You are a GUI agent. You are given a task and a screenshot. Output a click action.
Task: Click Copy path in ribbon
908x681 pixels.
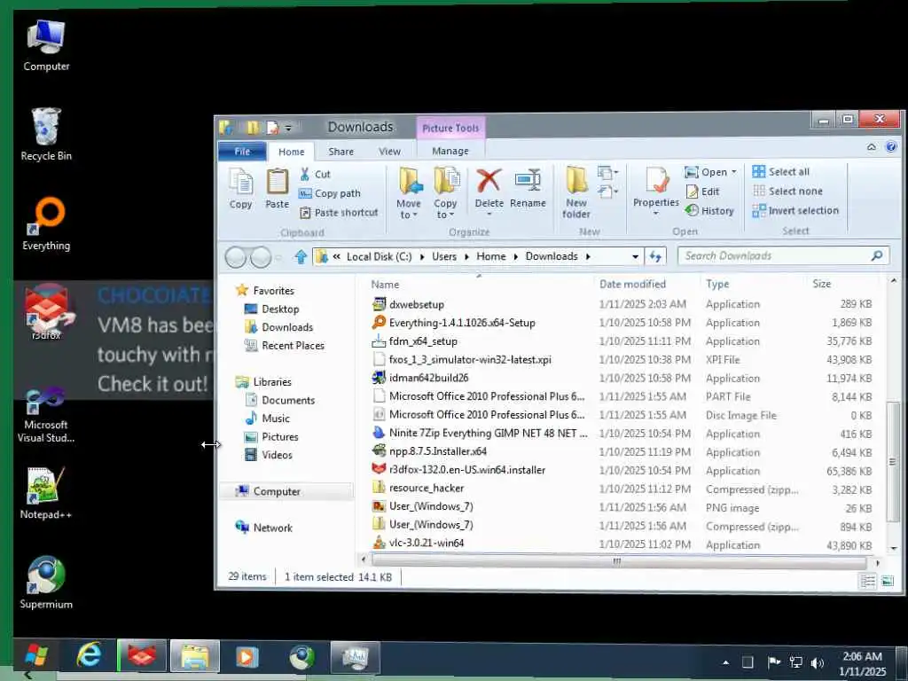pyautogui.click(x=330, y=193)
